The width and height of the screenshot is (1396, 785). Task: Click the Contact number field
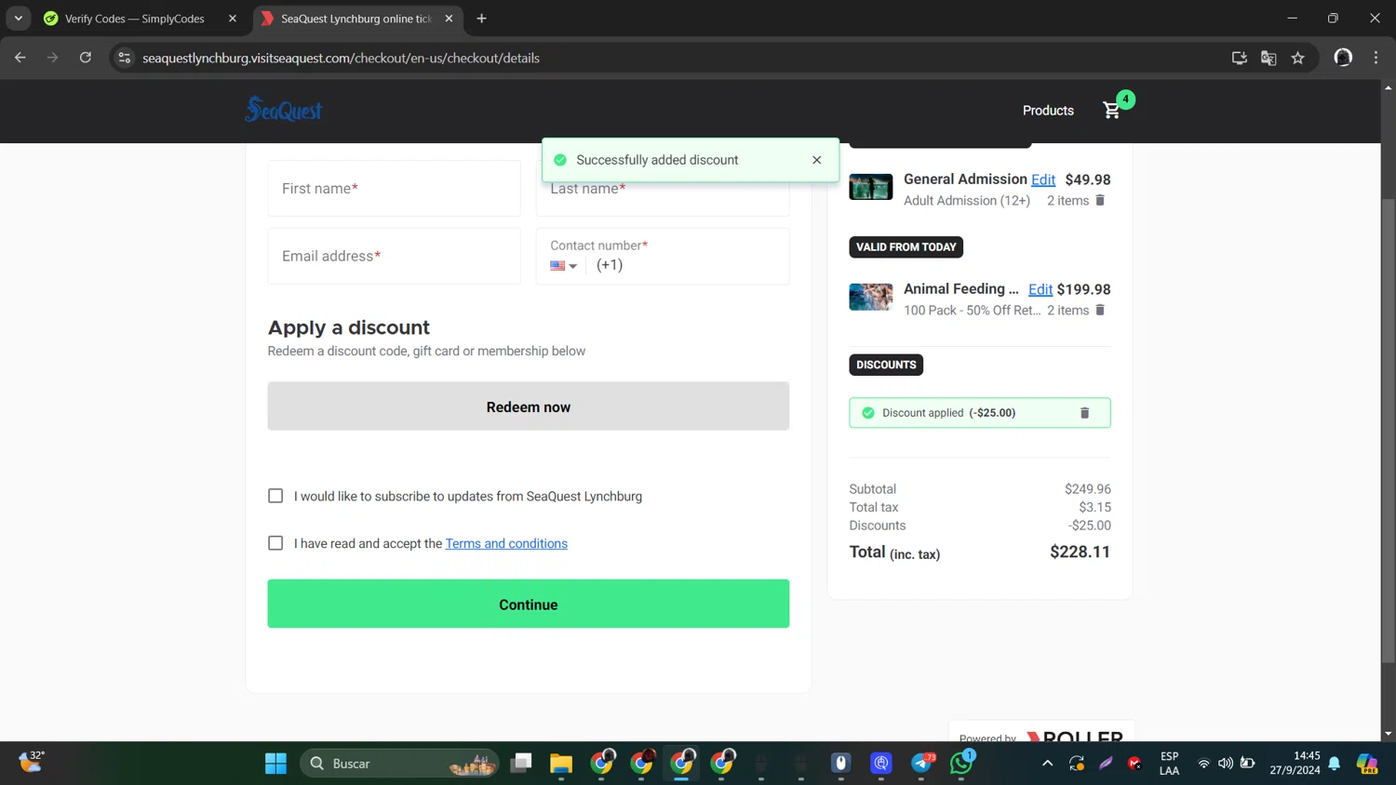click(663, 257)
